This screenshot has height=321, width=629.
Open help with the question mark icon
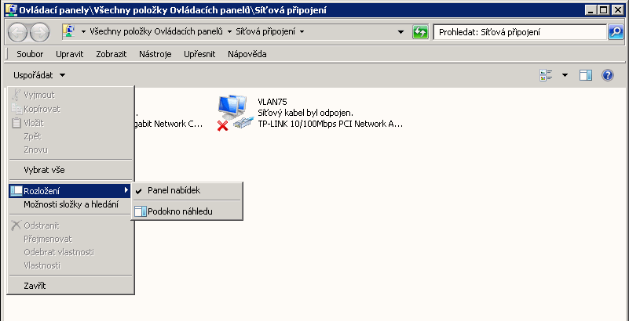click(x=607, y=75)
